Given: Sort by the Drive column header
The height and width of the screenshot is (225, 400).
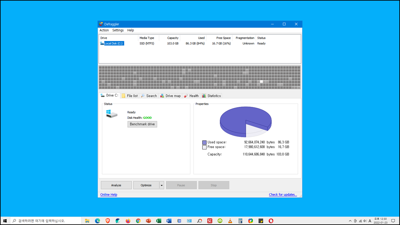Looking at the screenshot, I should pyautogui.click(x=118, y=38).
